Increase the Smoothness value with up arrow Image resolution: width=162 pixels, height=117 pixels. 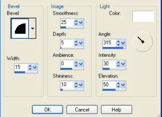76,21
